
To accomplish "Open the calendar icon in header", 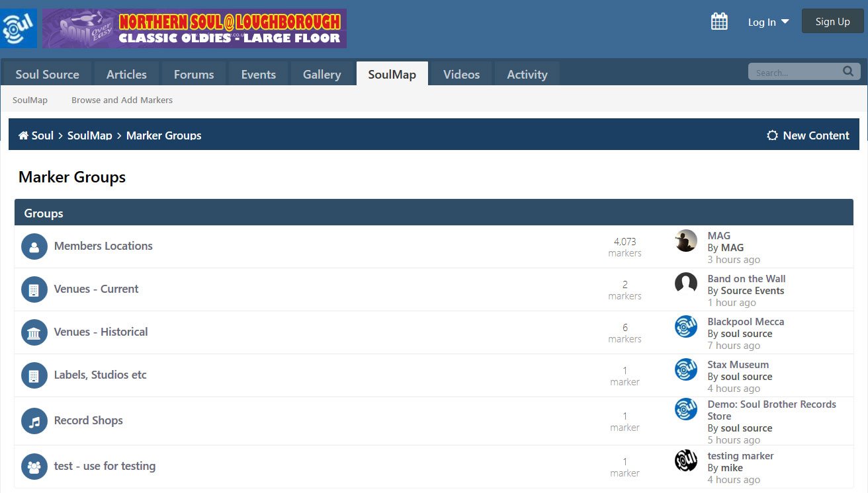I will point(719,22).
